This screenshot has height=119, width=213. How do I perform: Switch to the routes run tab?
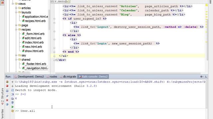point(52,76)
